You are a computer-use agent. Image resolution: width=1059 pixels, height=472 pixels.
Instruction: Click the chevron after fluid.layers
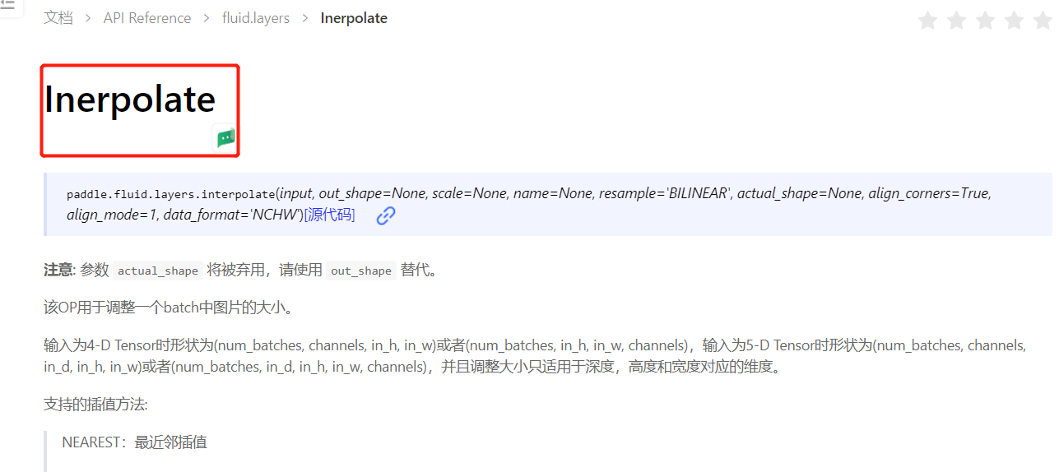(305, 18)
